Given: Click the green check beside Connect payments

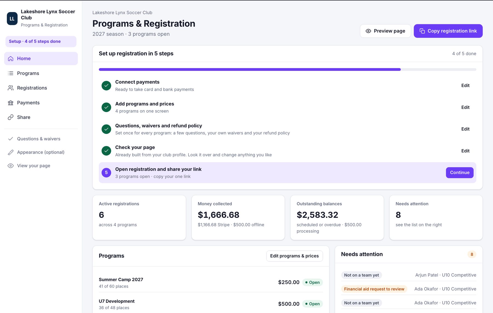Looking at the screenshot, I should point(106,86).
